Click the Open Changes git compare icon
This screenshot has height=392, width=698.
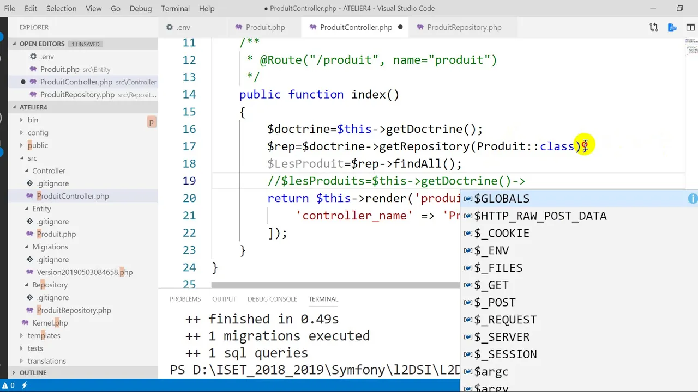(x=653, y=27)
